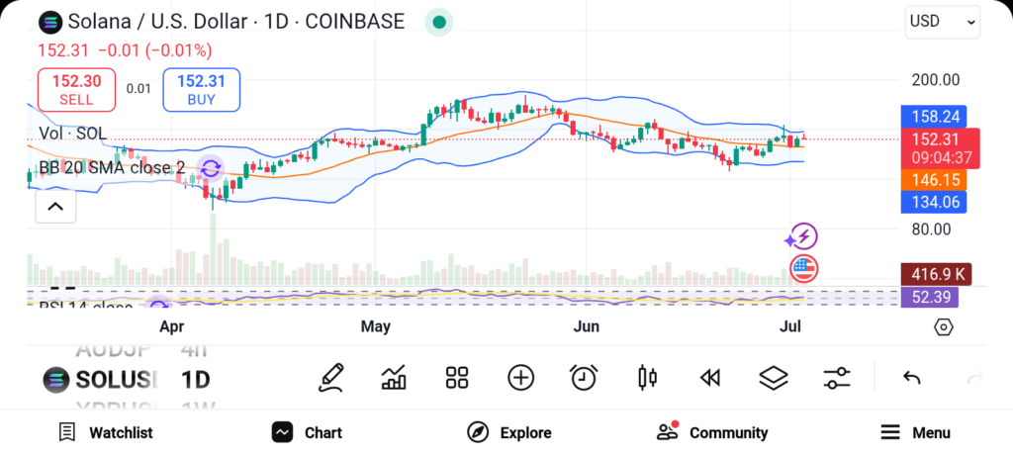Tap the 158.24 upper band price label
Image resolution: width=1013 pixels, height=456 pixels.
pos(934,117)
